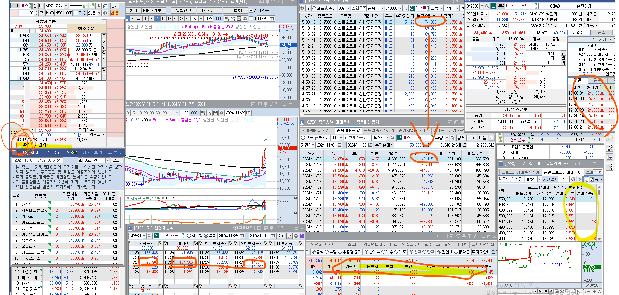Click the T text tool icon on right sidebar

[610, 158]
